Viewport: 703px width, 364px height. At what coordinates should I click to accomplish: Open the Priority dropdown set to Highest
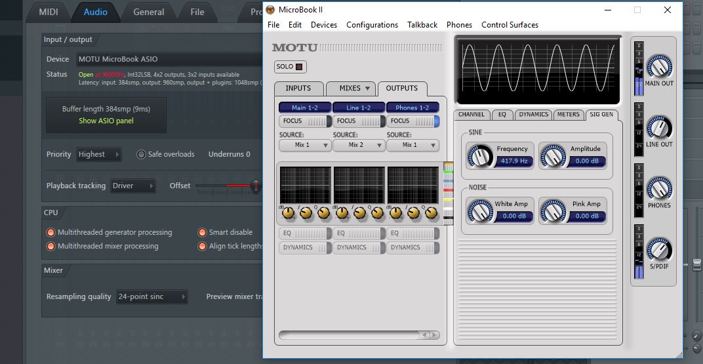[99, 155]
